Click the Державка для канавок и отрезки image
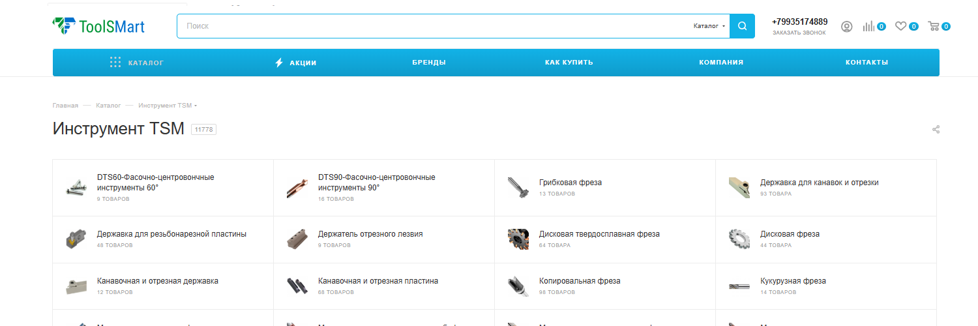 739,188
